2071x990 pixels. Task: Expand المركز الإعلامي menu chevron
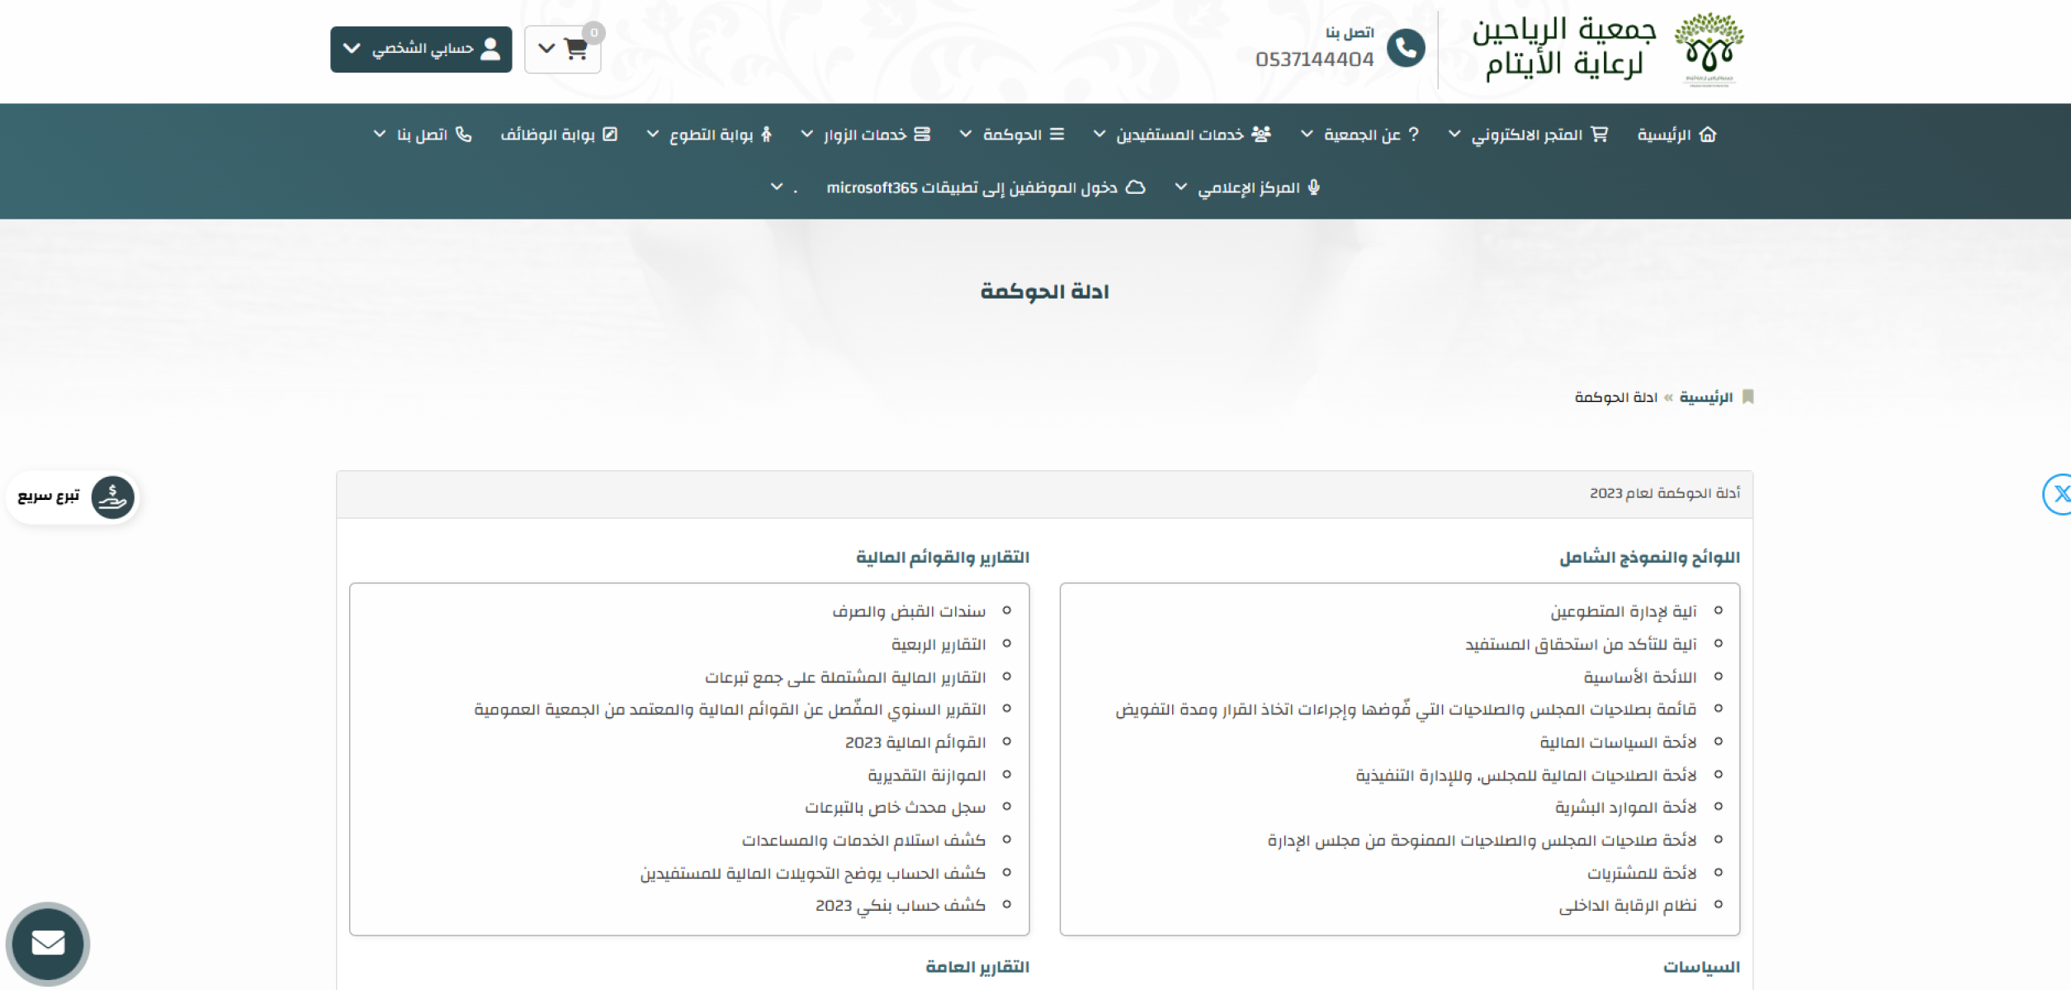1181,187
